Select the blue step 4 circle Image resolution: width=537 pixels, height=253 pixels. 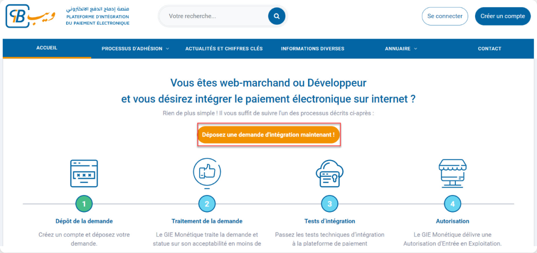[x=452, y=204]
